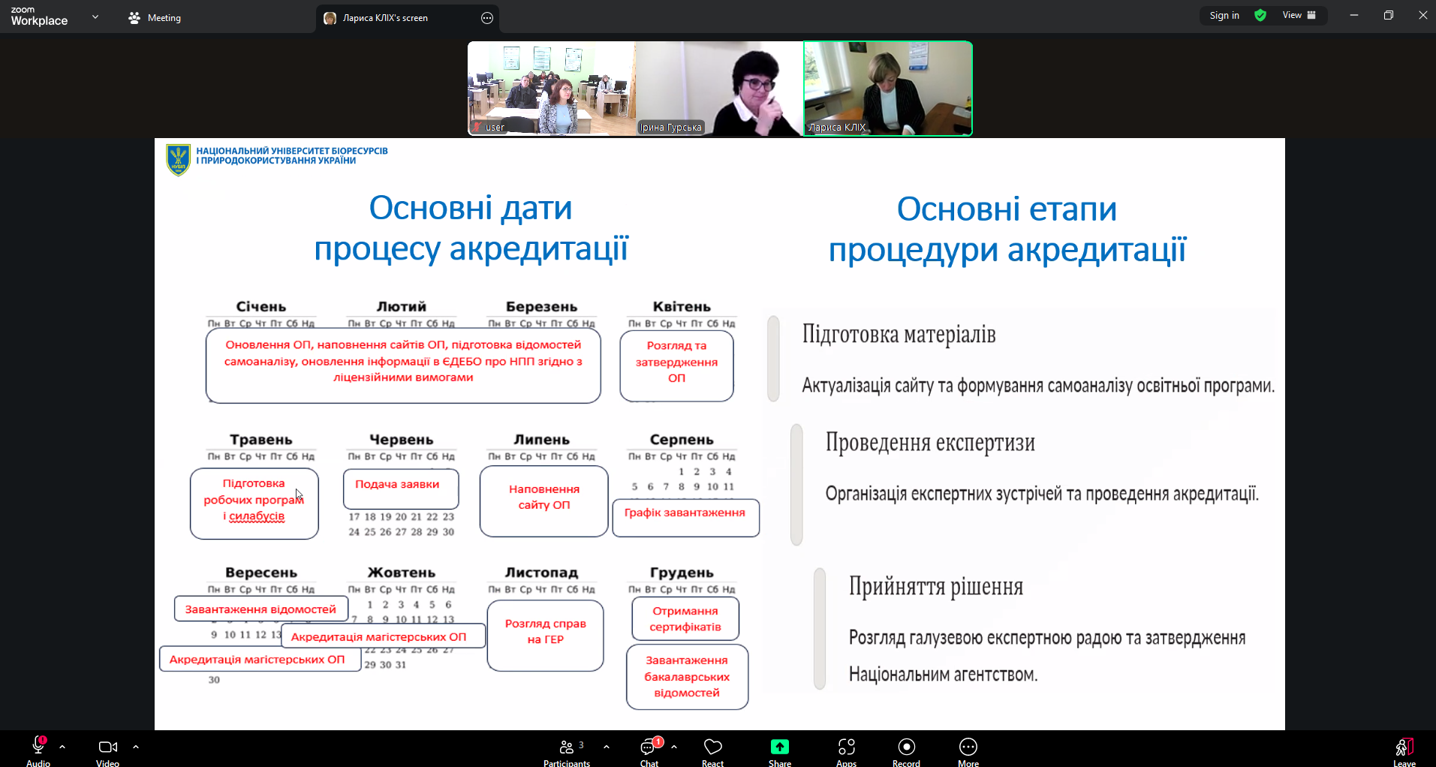Unmute the microphone Audio button
Screen dimensions: 1436x767
[x=38, y=747]
